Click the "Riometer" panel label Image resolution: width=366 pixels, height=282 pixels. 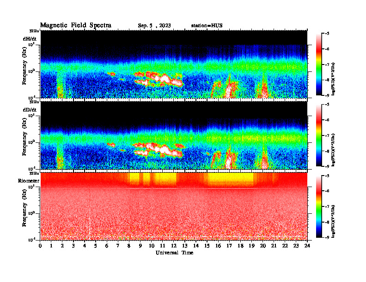(x=29, y=181)
